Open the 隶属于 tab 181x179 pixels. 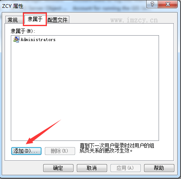[x=35, y=19]
